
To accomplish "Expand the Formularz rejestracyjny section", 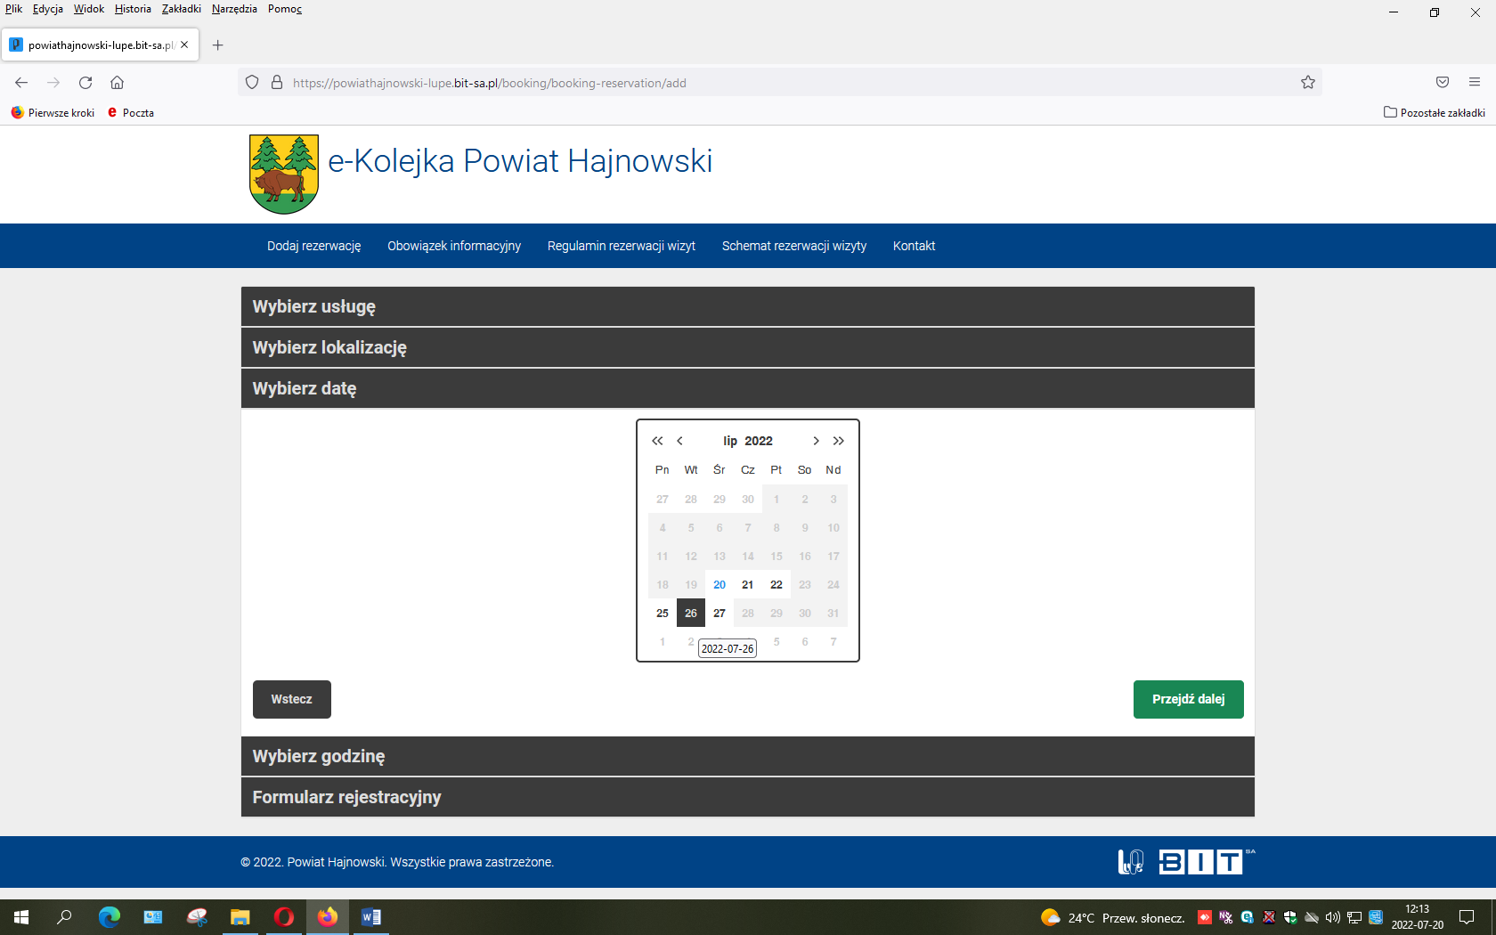I will (747, 798).
